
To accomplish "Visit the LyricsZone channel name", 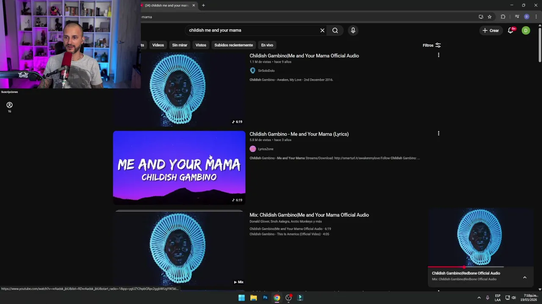I will click(x=265, y=149).
